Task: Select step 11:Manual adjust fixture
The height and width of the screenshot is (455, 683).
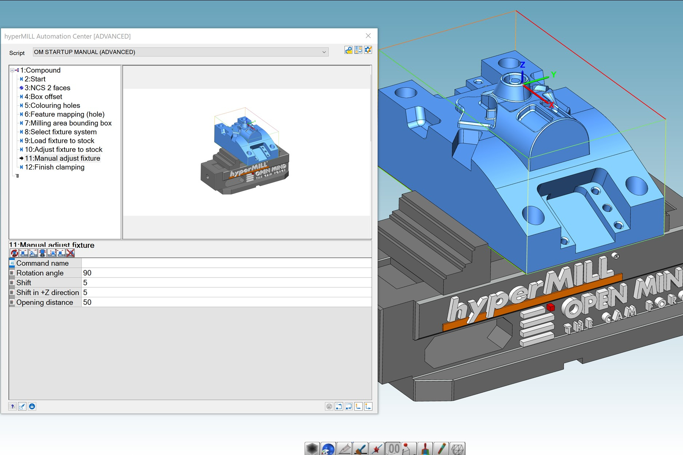Action: click(62, 158)
